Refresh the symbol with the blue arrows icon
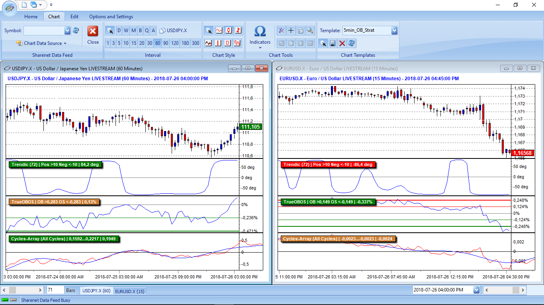Screen dimensions: 544x305 click(76, 31)
